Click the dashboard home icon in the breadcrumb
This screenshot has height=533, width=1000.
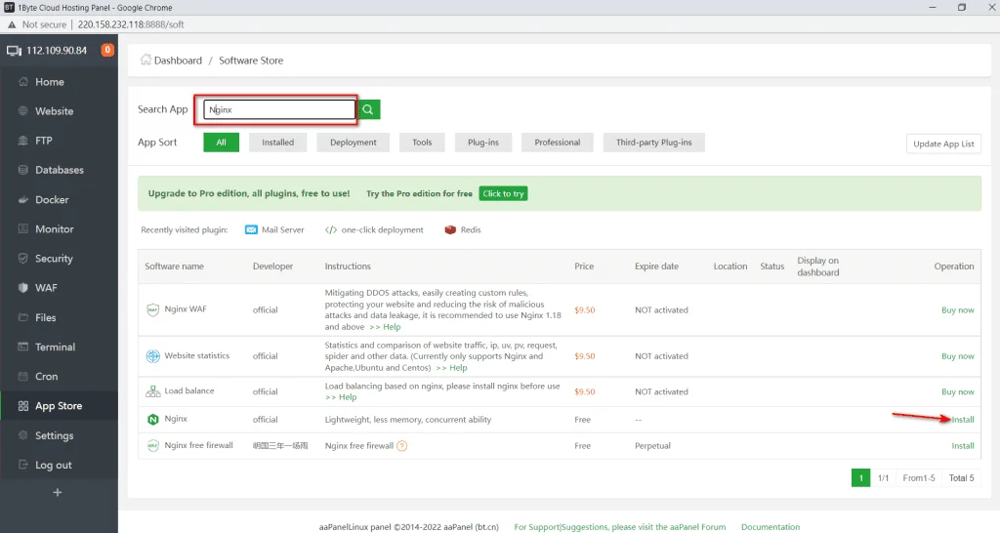tap(146, 60)
